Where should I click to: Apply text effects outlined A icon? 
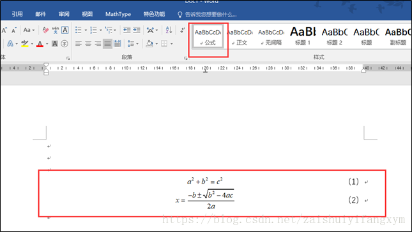10,43
